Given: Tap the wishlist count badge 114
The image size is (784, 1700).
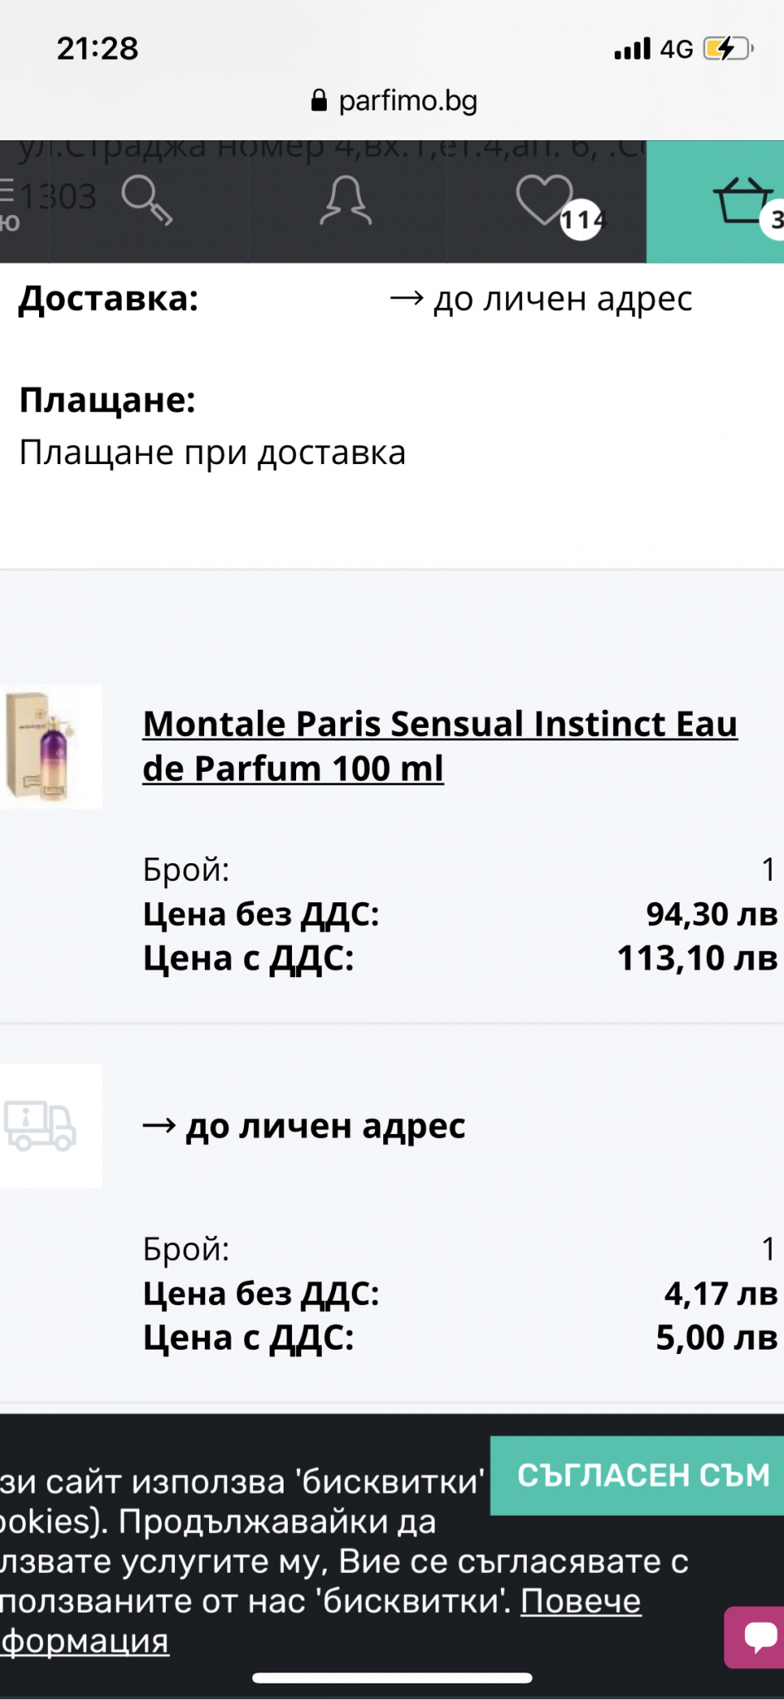Looking at the screenshot, I should pos(581,220).
